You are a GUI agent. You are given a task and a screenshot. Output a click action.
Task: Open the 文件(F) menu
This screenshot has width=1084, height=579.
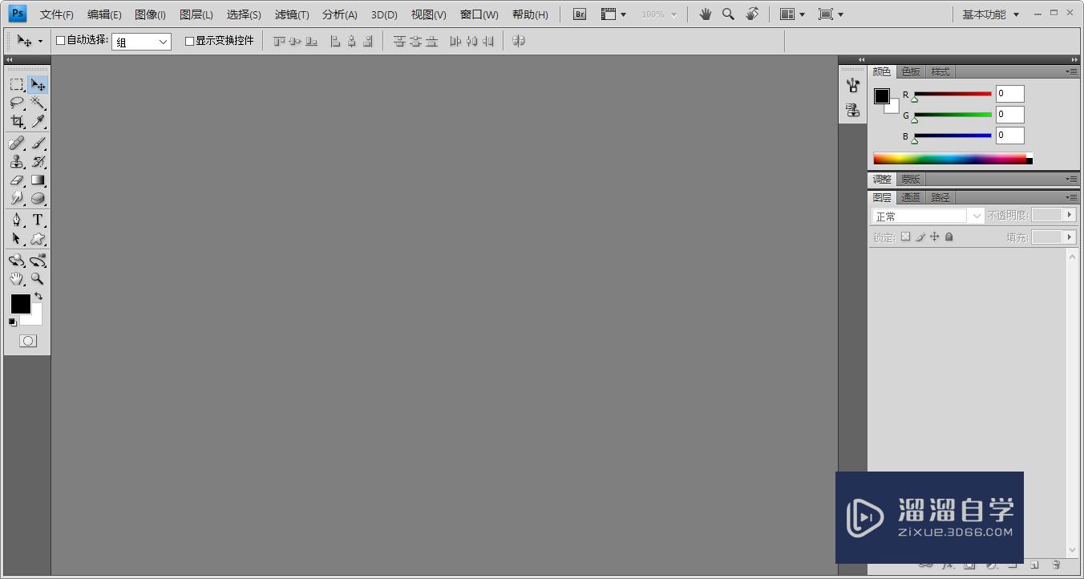click(x=56, y=14)
